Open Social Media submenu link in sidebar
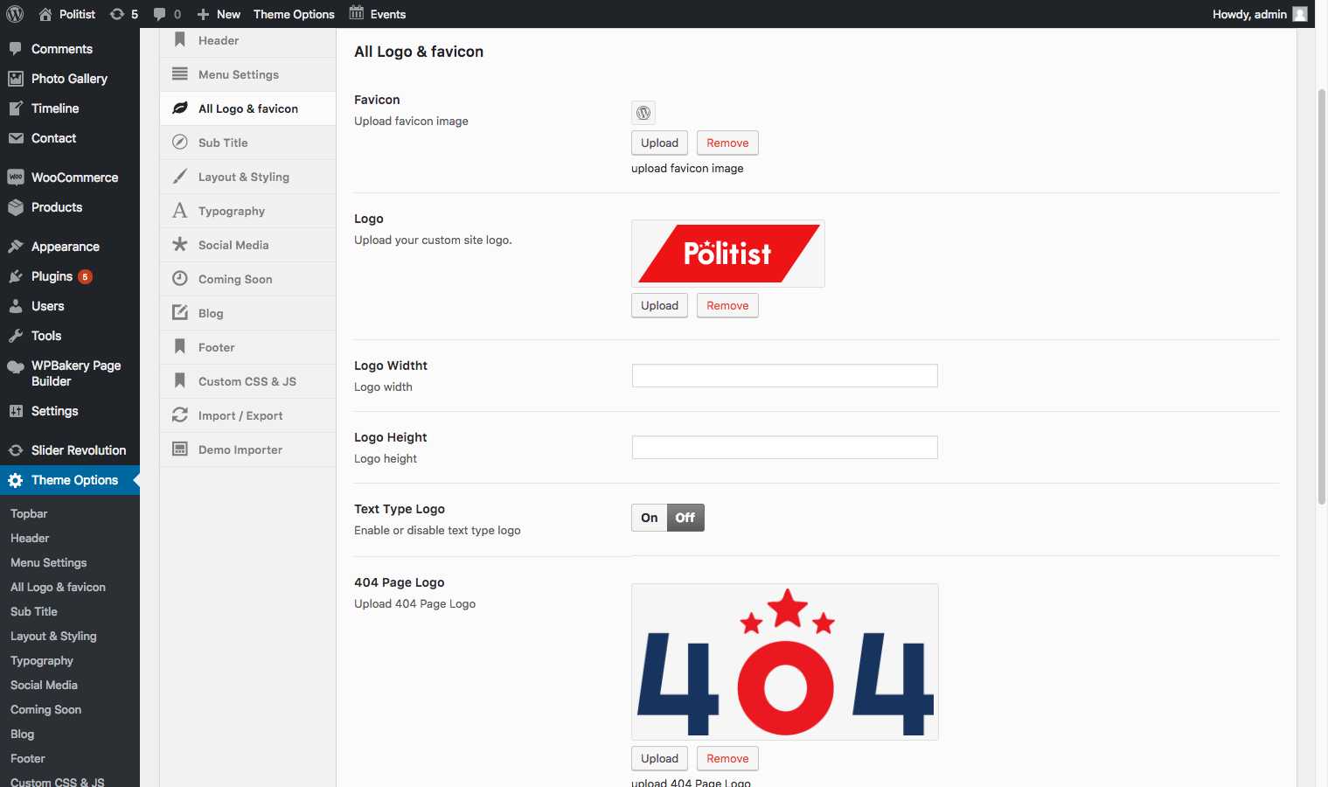The image size is (1328, 787). pyautogui.click(x=44, y=685)
